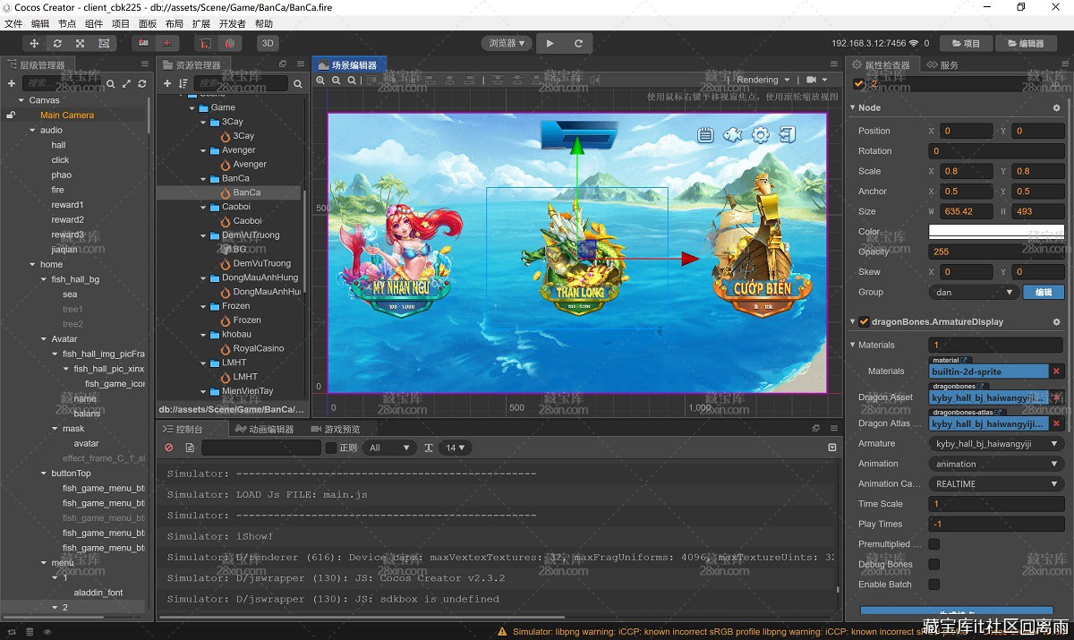Open the 文件 menu

click(13, 24)
